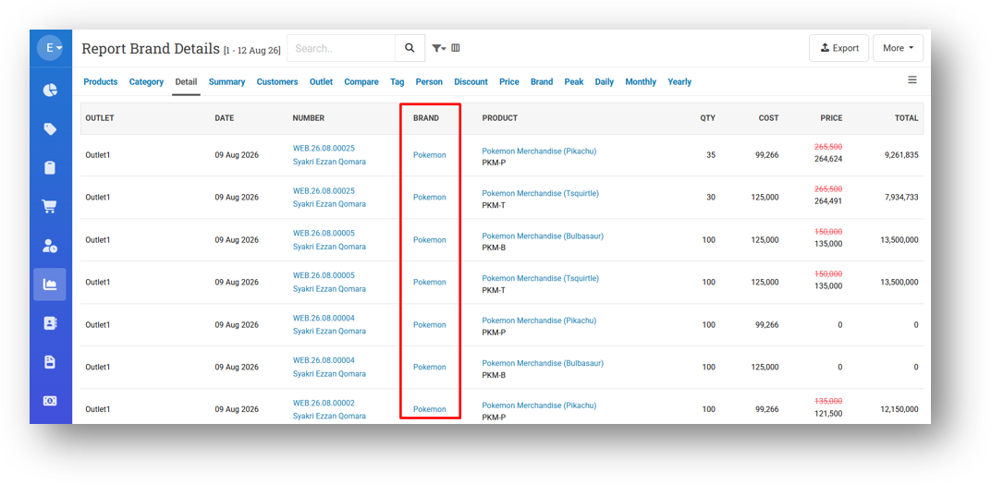This screenshot has height=484, width=991.
Task: Switch to the Daily tab
Action: (605, 81)
